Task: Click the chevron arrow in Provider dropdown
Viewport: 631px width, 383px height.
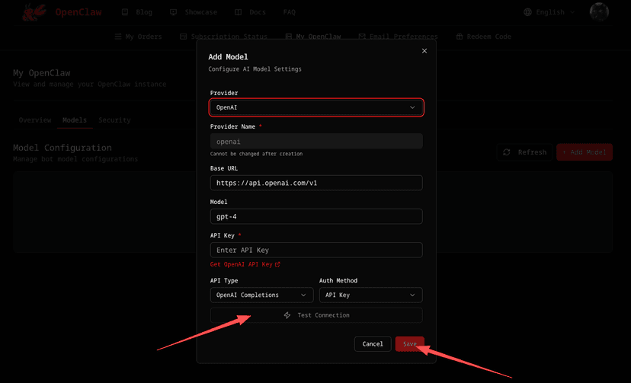Action: 412,107
